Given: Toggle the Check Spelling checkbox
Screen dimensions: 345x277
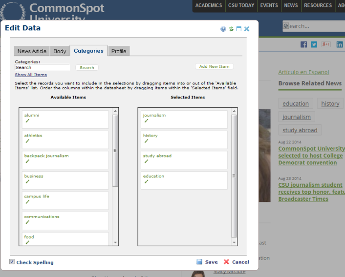Looking at the screenshot, I should 12,261.
